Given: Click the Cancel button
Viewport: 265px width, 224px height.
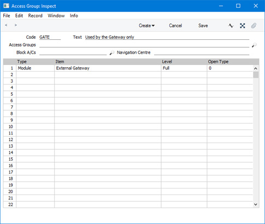Looking at the screenshot, I should (x=175, y=26).
